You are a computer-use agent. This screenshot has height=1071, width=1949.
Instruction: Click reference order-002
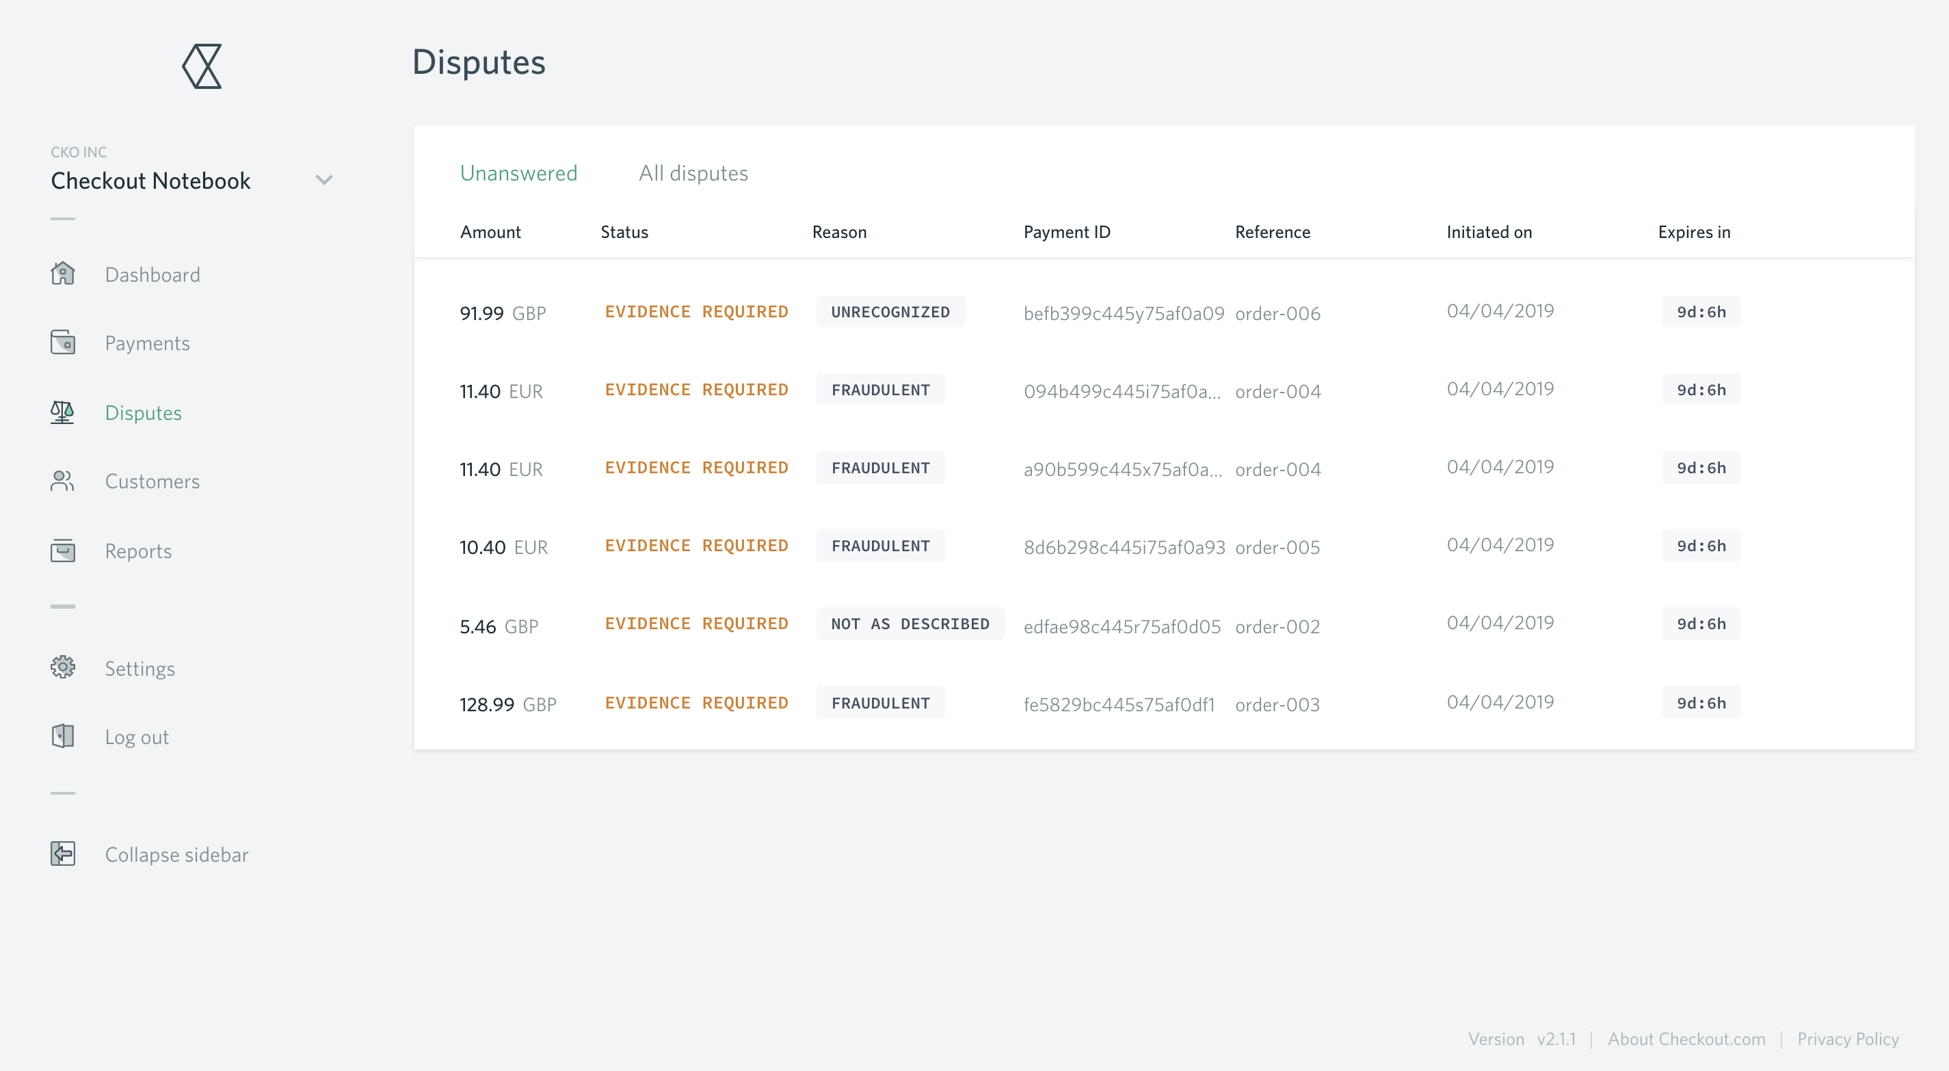[1278, 626]
